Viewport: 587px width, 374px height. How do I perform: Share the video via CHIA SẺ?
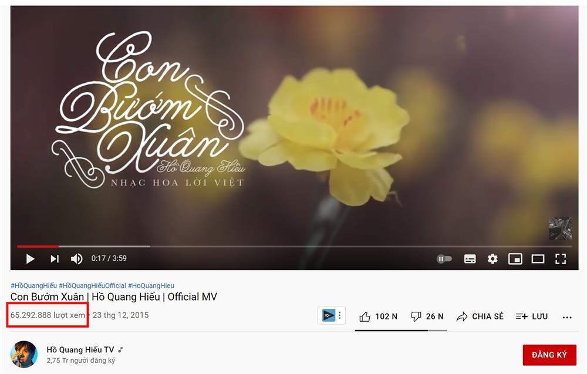coord(480,316)
